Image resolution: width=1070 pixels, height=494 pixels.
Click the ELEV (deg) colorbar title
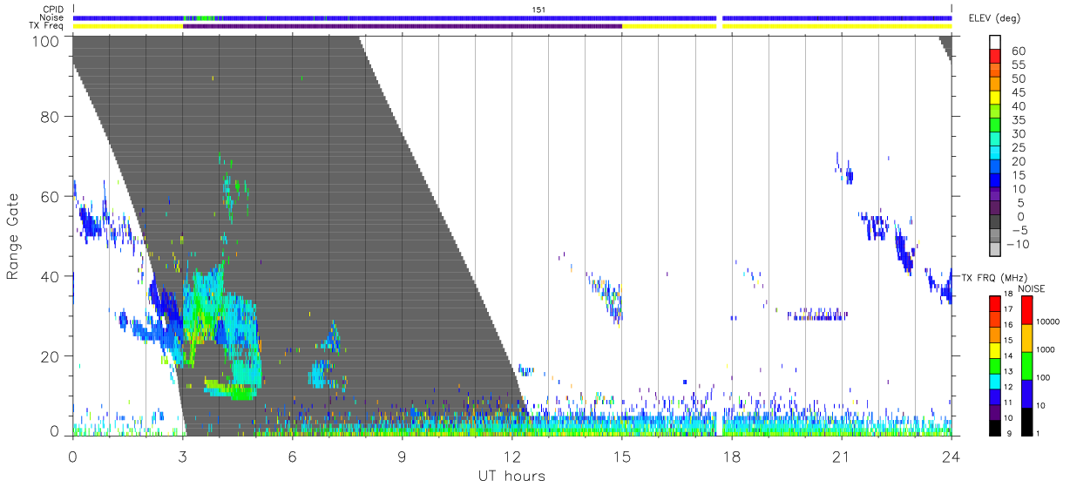point(995,18)
